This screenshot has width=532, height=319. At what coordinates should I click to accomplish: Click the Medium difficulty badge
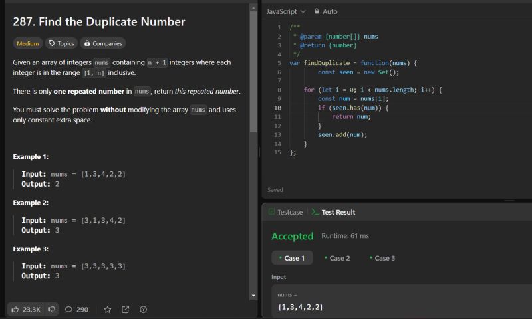click(x=27, y=43)
